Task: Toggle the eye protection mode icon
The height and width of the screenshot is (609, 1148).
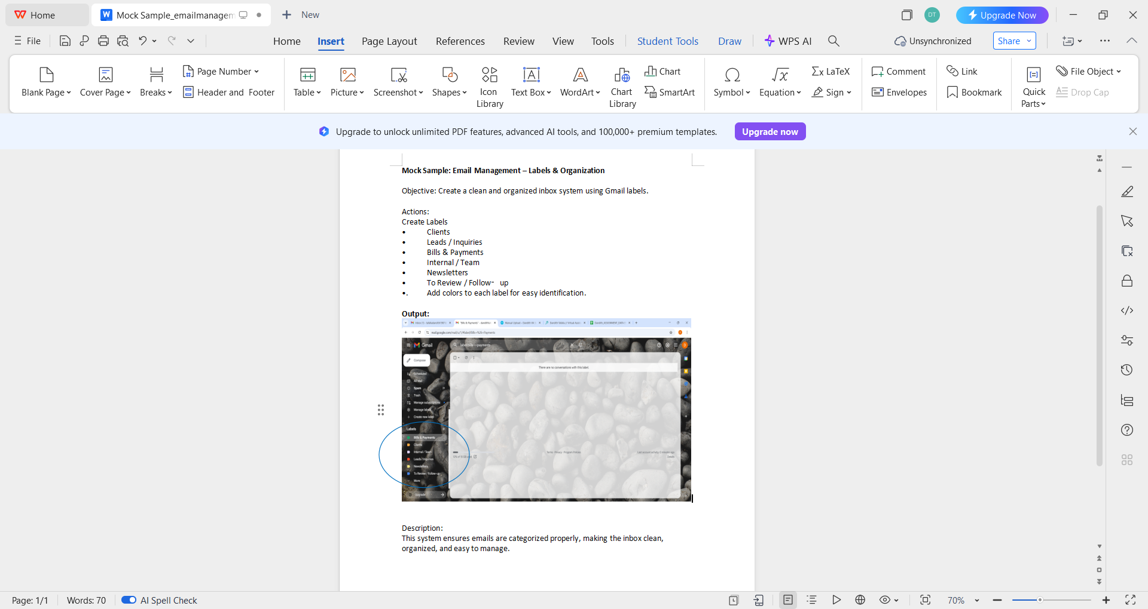Action: [886, 600]
